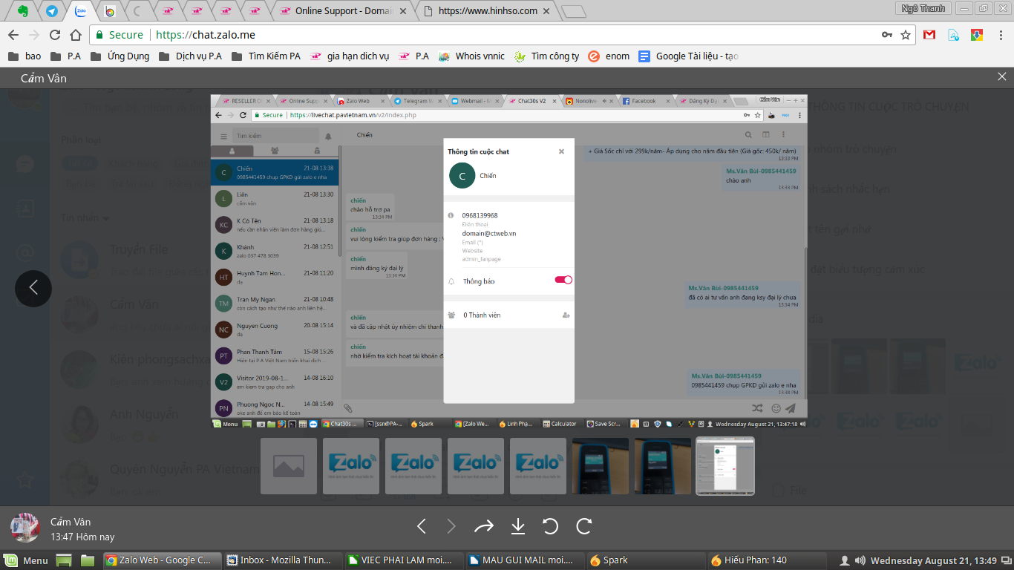
Task: Switch to Inbox - Mozilla Thunderbird window
Action: pos(284,560)
